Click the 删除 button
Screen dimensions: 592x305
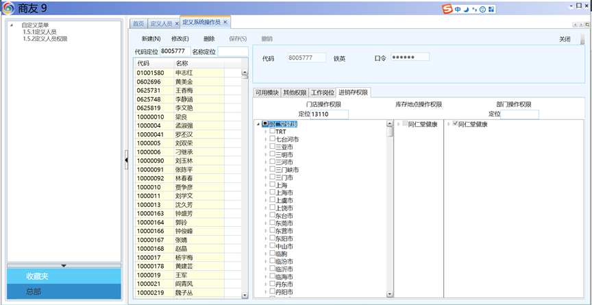click(x=209, y=39)
